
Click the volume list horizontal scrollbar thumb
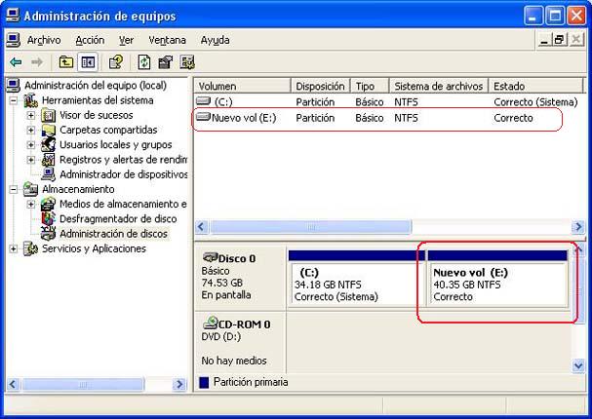click(x=311, y=227)
